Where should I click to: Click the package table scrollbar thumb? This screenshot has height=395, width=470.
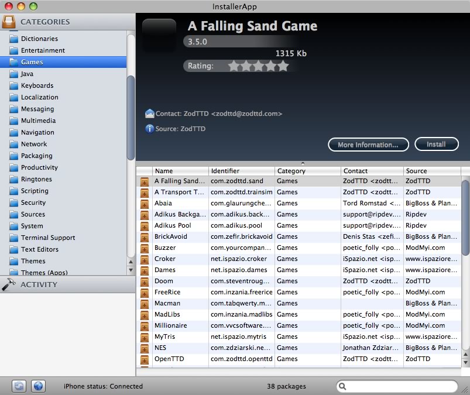pos(465,218)
